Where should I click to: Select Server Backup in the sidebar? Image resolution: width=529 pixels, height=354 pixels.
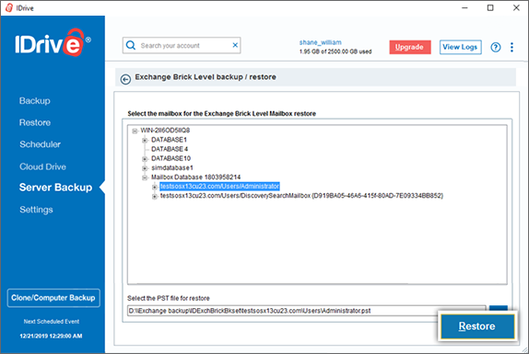(x=55, y=188)
